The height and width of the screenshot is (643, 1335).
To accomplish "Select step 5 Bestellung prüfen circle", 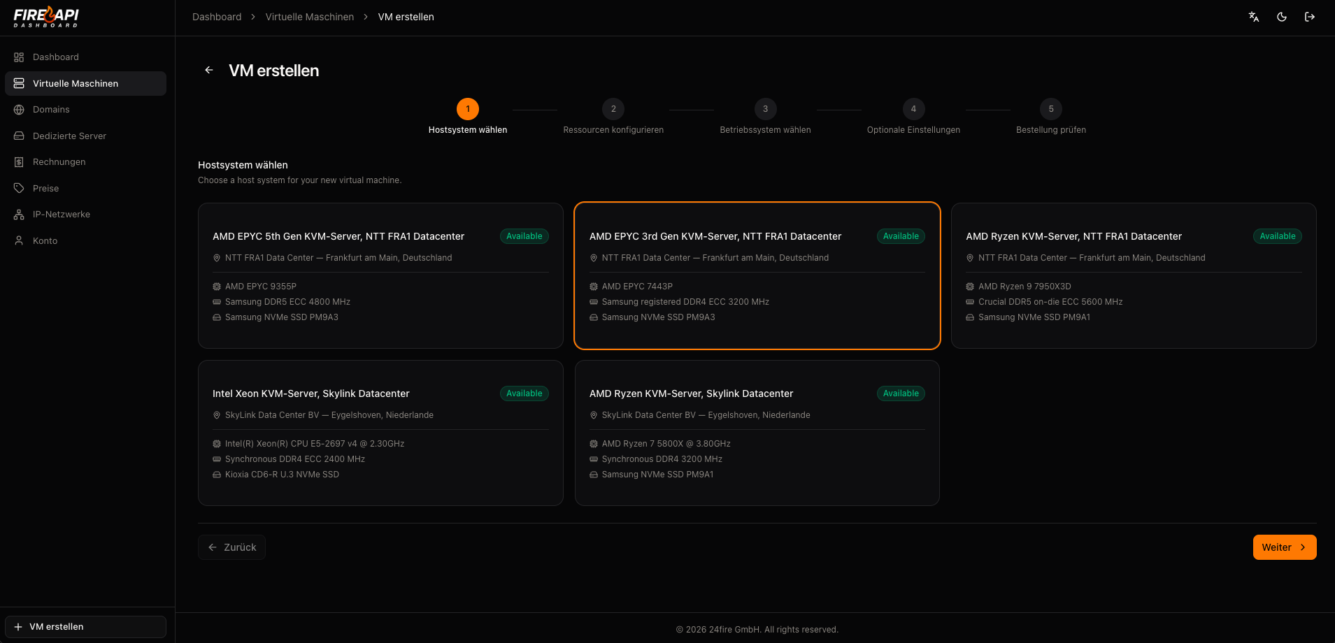I will tap(1051, 109).
